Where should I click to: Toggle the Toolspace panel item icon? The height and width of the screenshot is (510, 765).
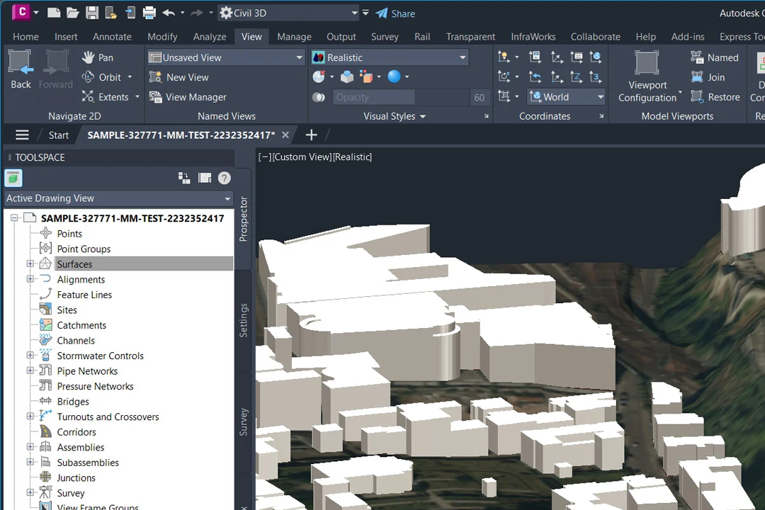(x=13, y=178)
